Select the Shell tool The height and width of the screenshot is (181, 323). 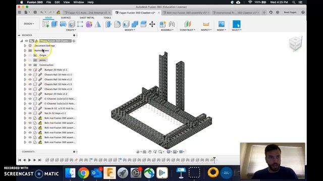126,24
